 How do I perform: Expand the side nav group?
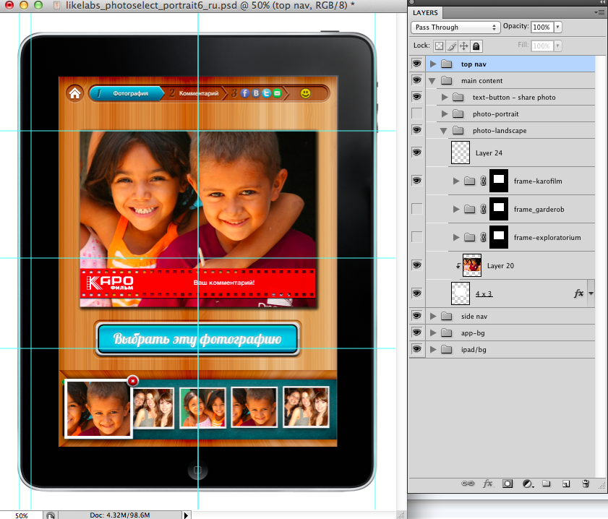(x=433, y=317)
